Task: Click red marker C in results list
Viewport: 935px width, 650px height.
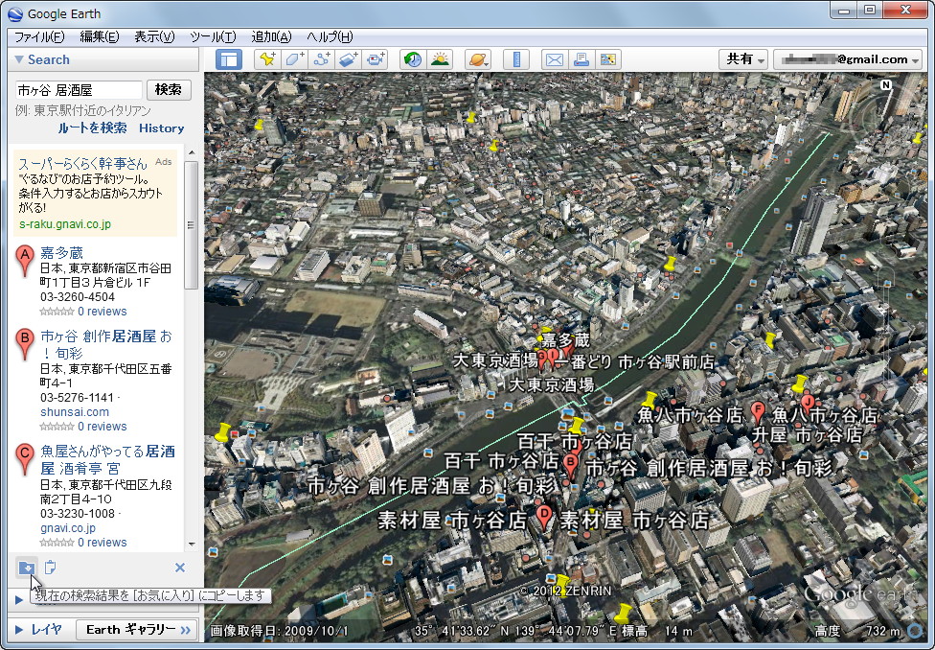Action: [25, 459]
